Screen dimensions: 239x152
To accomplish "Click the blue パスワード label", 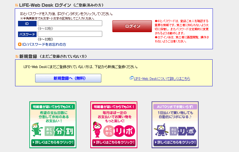I will click(27, 34).
